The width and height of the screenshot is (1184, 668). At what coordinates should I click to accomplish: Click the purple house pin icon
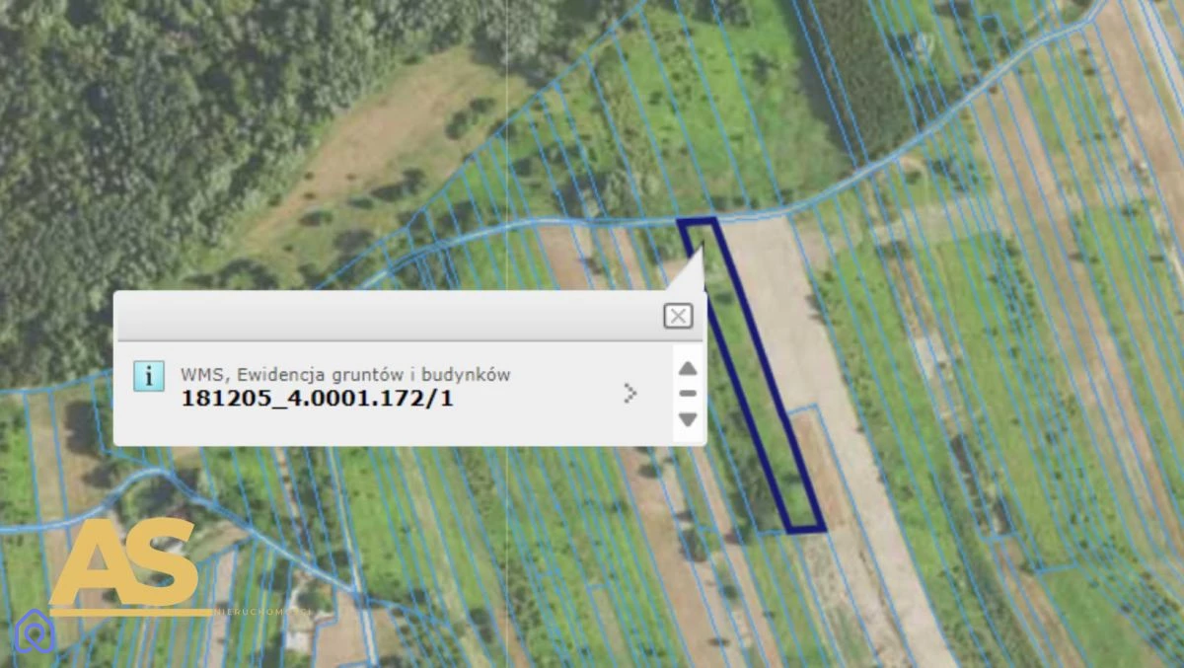pyautogui.click(x=35, y=631)
